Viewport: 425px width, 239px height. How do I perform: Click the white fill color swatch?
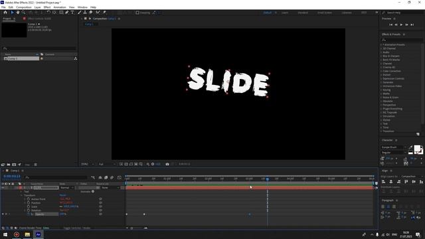tap(418, 149)
